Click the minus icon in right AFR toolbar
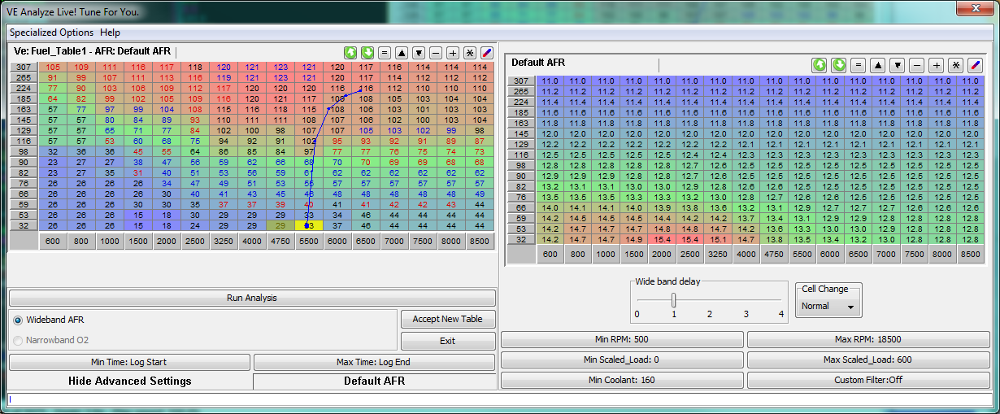Screen dimensions: 1000x414 [917, 65]
